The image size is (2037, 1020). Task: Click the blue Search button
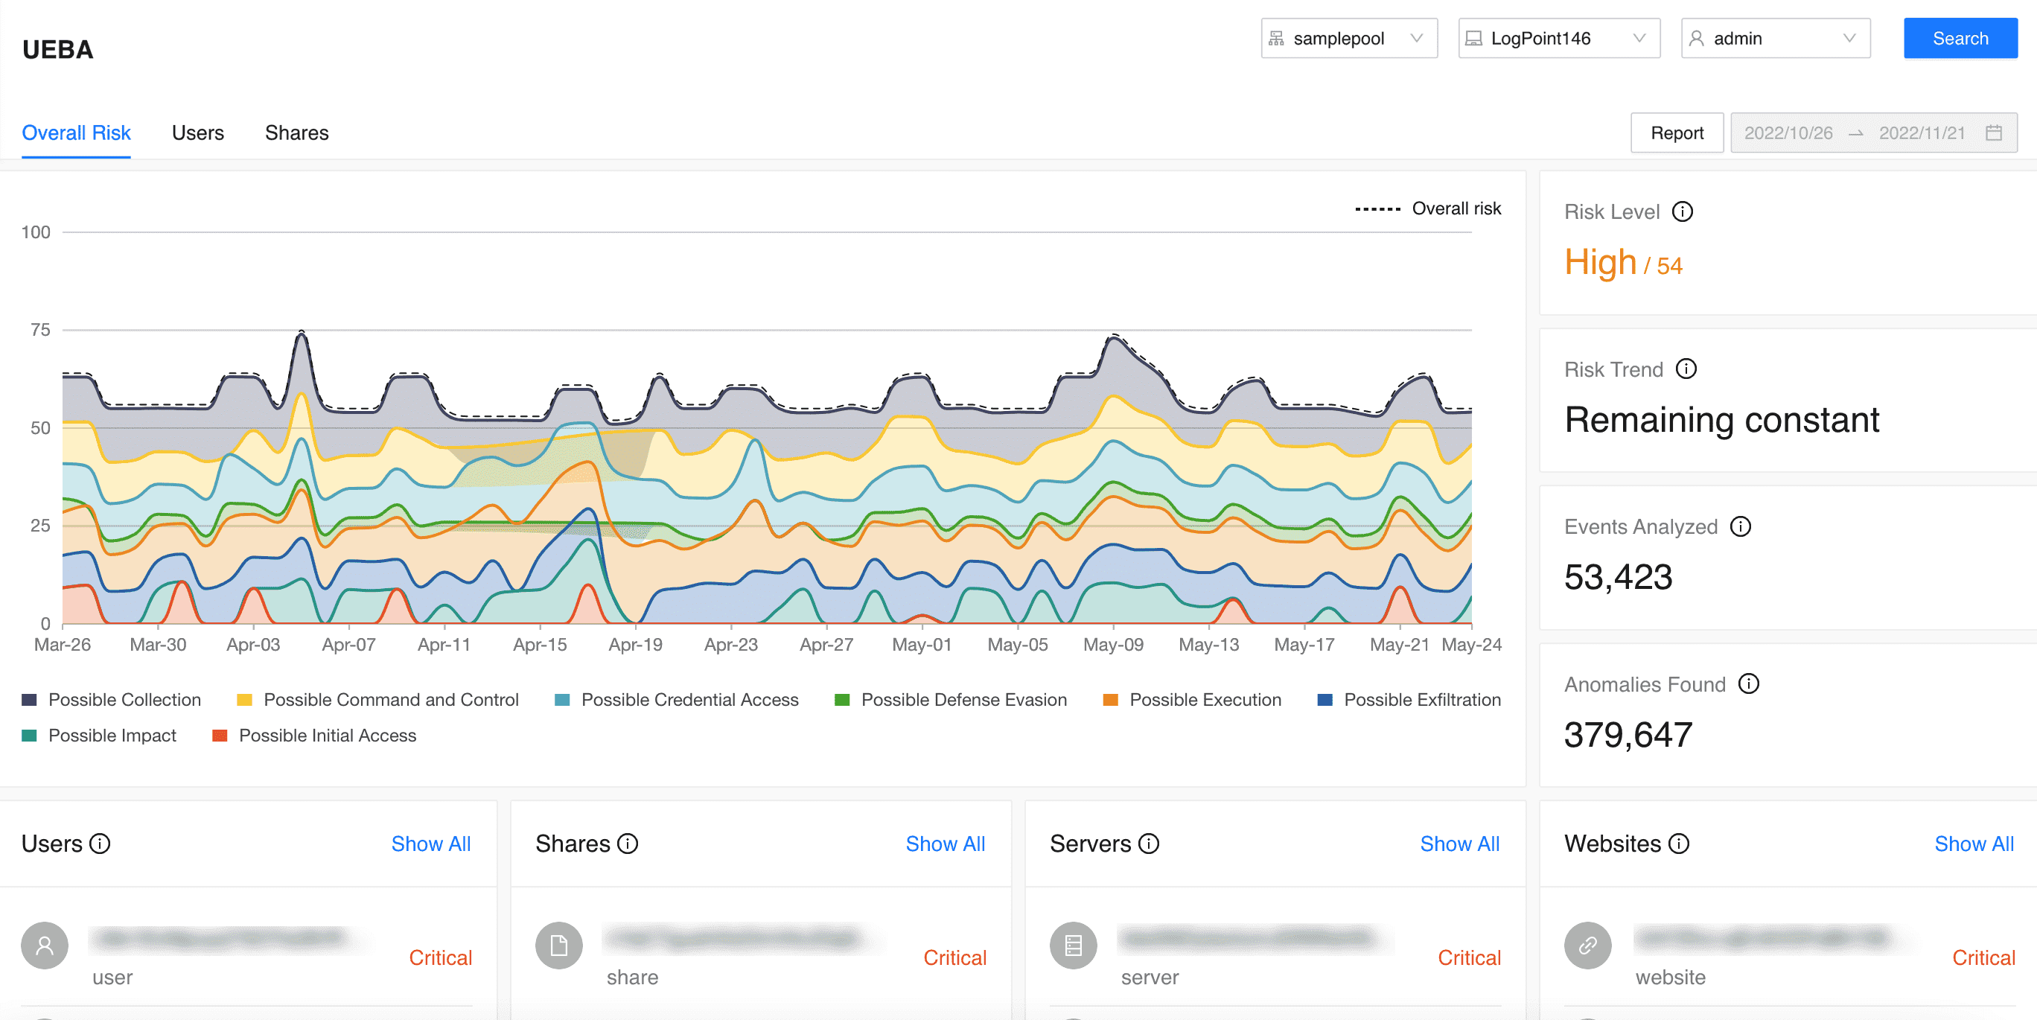pos(1960,38)
